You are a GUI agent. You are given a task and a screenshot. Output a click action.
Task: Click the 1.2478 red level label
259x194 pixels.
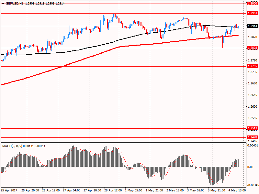coord(252,137)
